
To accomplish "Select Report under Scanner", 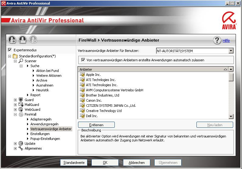I will click(x=35, y=95).
